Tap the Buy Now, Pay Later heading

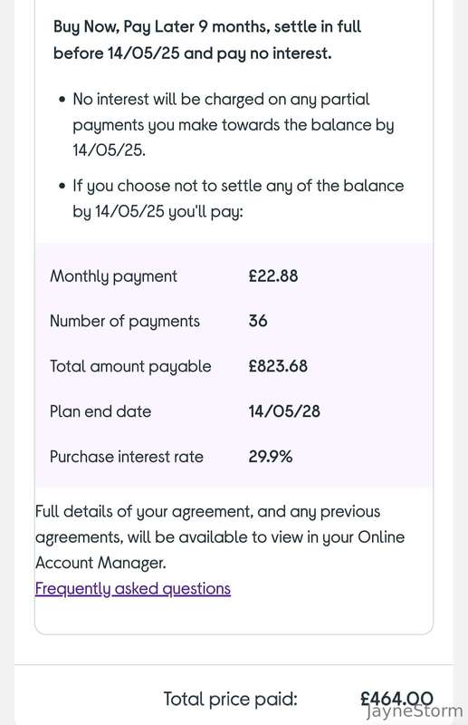(x=207, y=40)
